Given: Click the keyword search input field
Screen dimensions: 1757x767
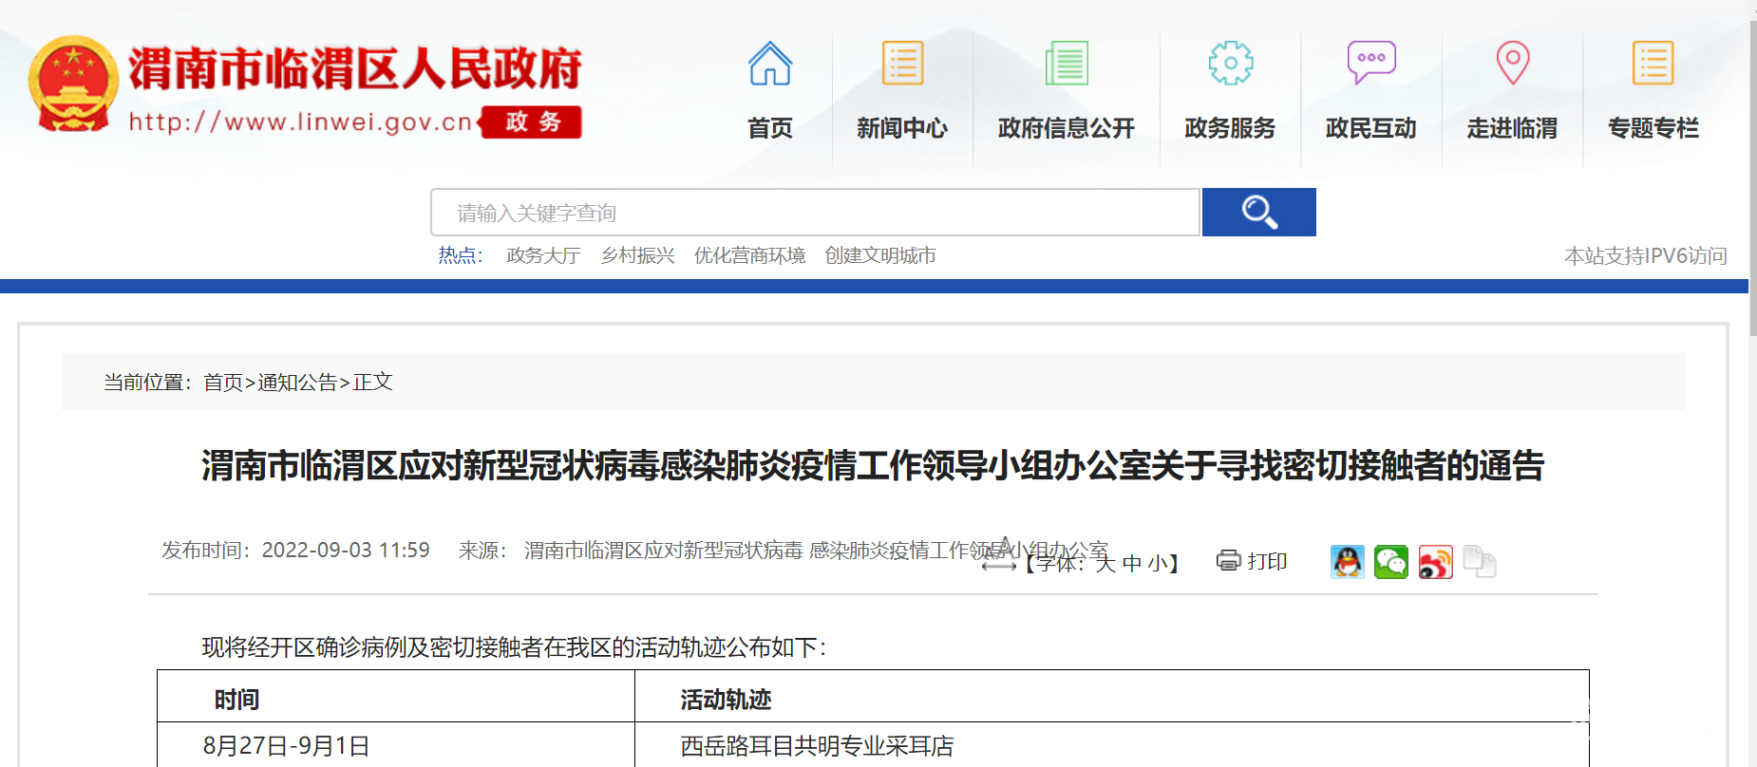Looking at the screenshot, I should point(814,213).
